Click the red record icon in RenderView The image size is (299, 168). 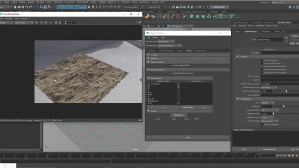(x=133, y=22)
